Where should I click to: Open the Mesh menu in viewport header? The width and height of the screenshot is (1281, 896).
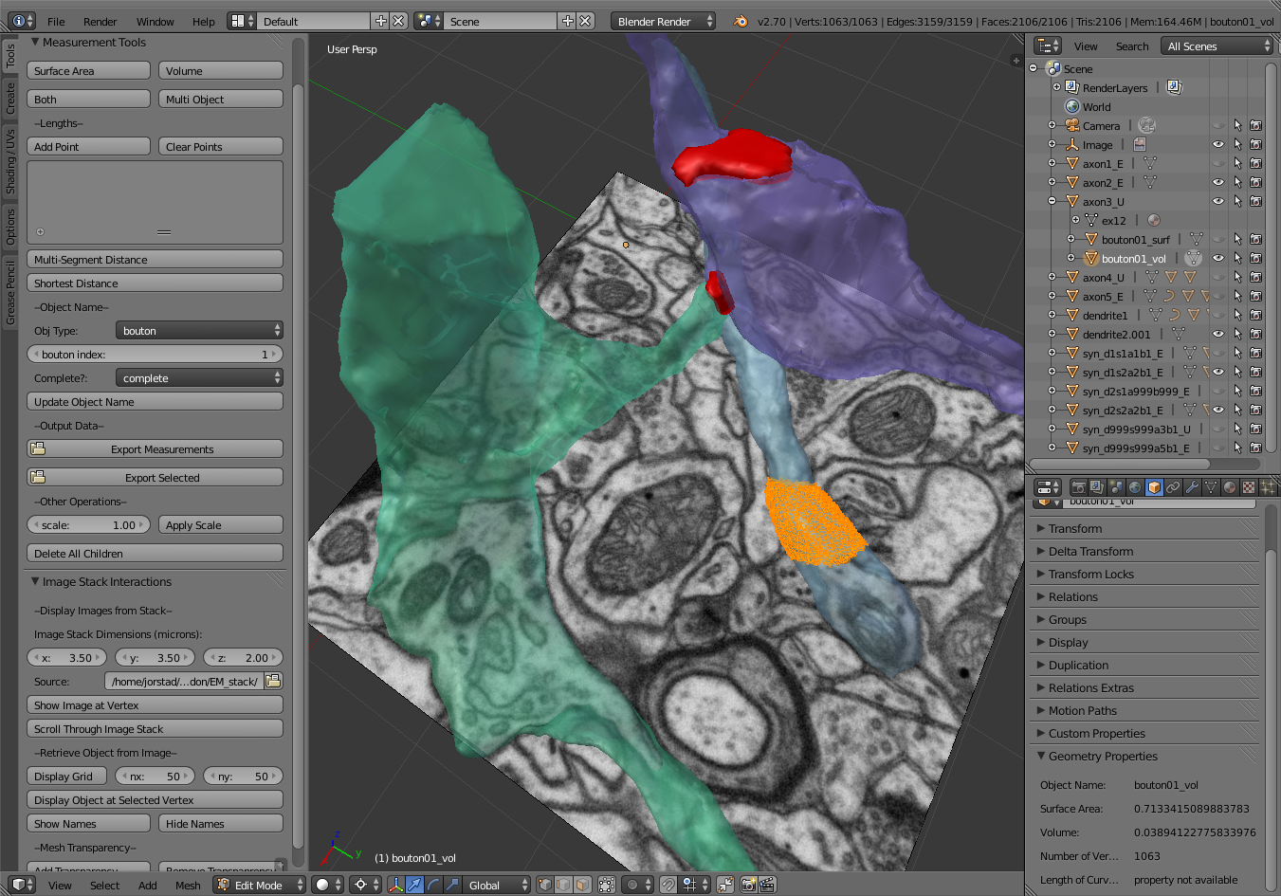click(188, 886)
